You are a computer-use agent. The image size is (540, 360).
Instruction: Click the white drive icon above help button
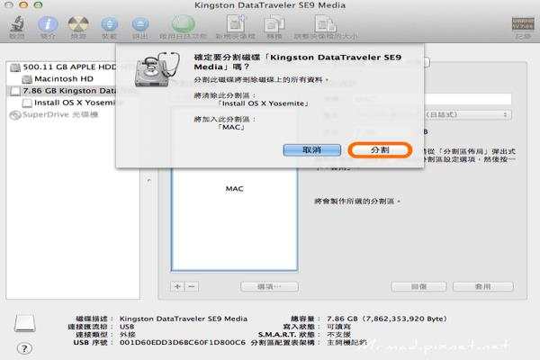(25, 322)
